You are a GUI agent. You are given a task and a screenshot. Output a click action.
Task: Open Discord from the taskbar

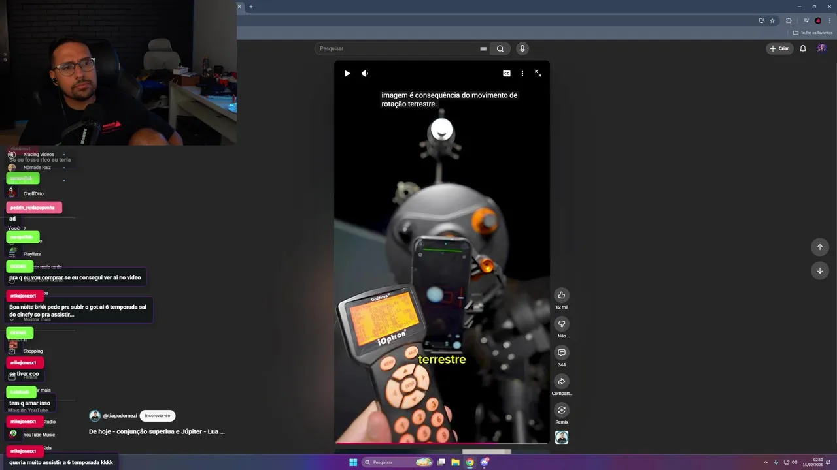(485, 462)
